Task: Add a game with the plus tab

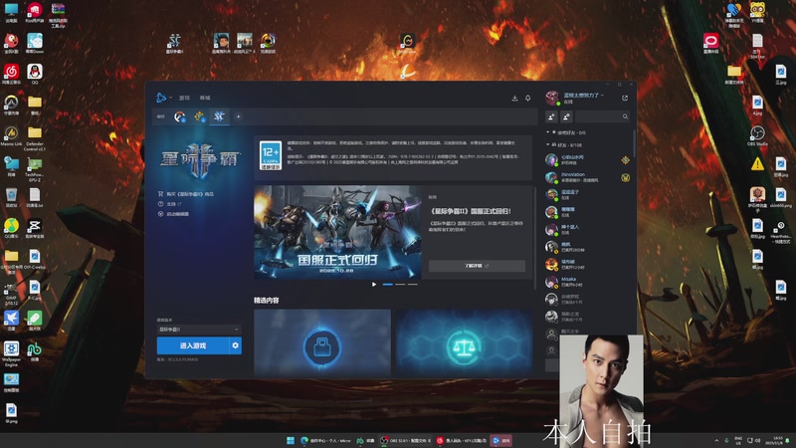Action: point(238,116)
